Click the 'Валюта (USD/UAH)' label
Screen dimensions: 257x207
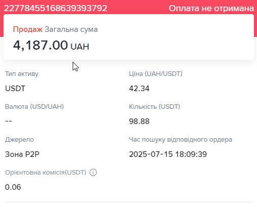(x=35, y=107)
